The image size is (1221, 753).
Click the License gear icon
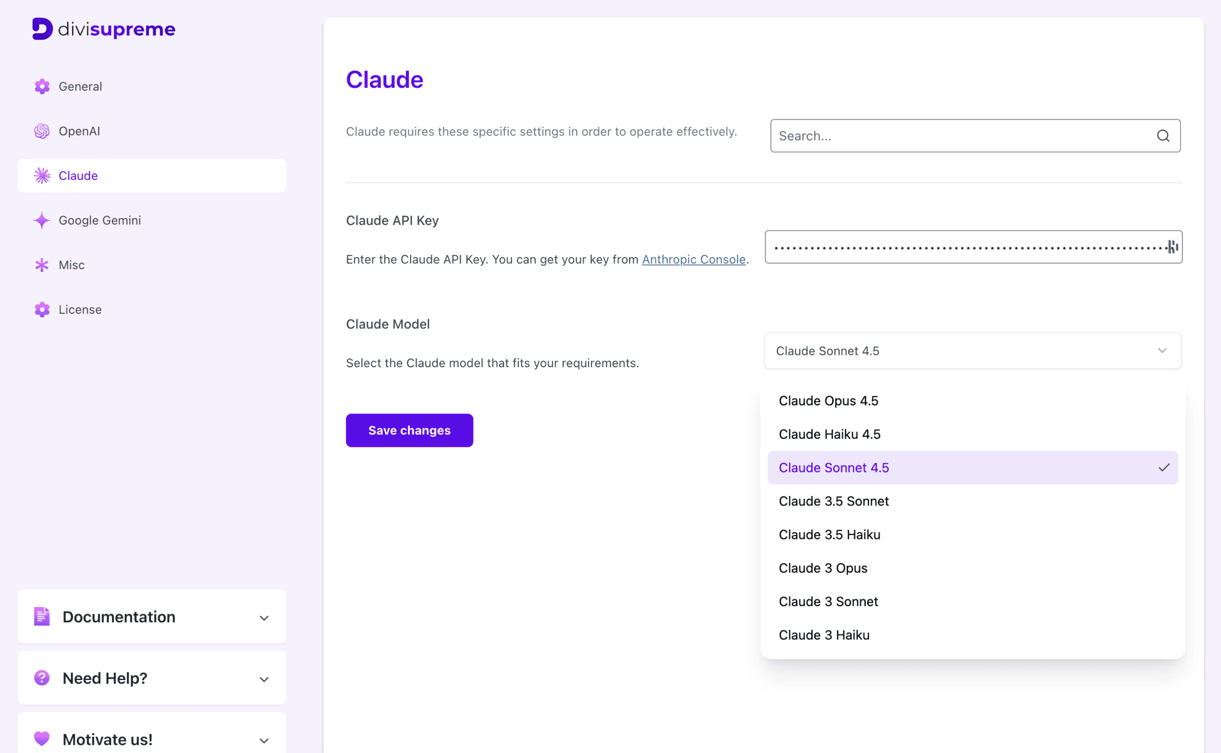point(42,309)
